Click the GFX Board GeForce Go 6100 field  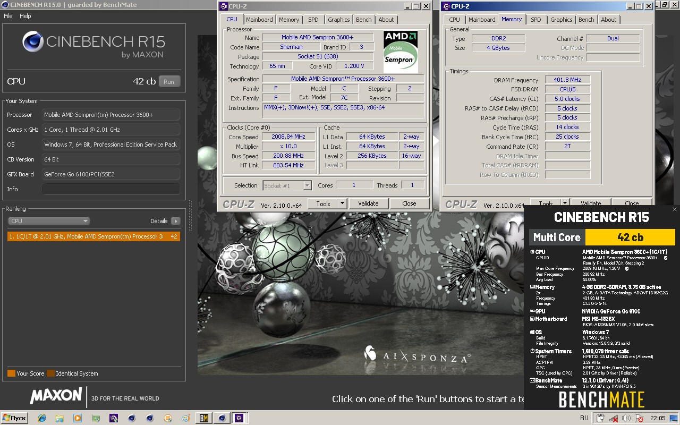coord(110,174)
